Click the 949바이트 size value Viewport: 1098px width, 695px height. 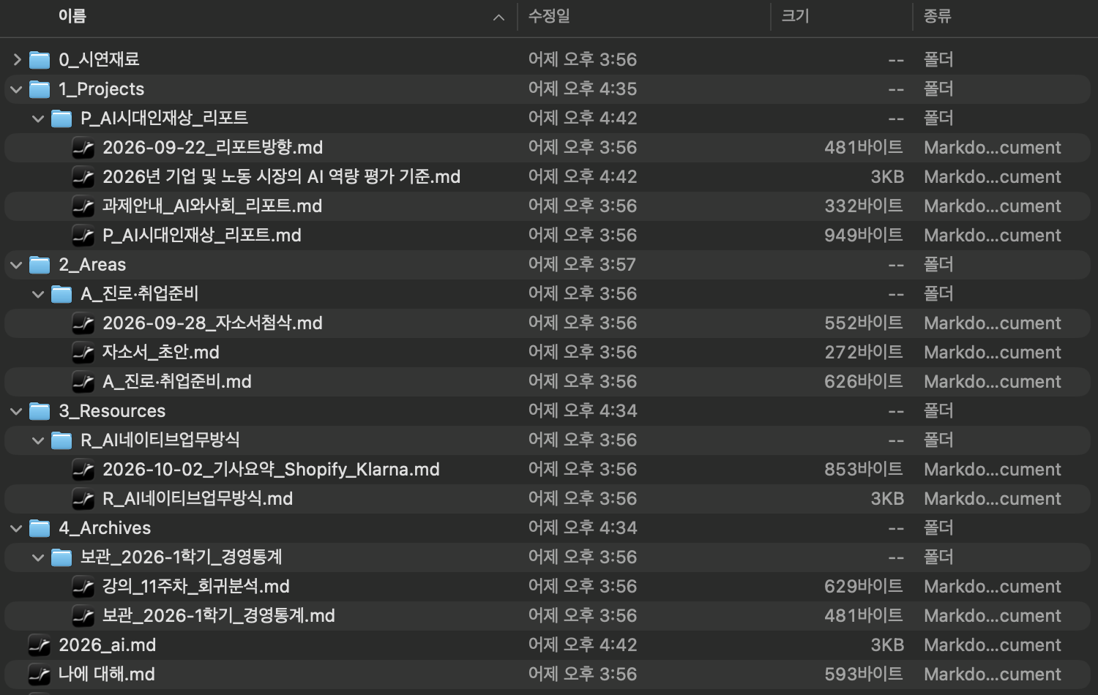(x=864, y=236)
